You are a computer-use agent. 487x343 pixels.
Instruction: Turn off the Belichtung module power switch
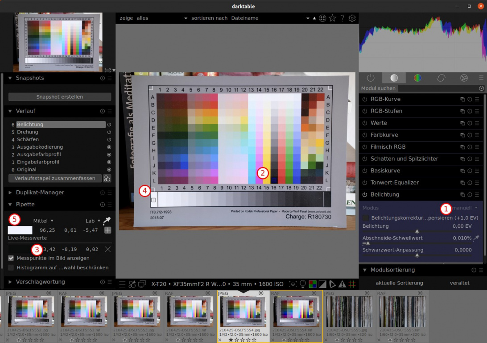pos(364,195)
